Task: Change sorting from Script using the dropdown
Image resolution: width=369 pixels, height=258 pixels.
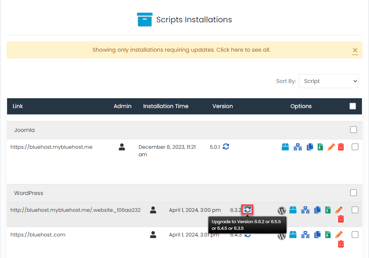Action: (329, 81)
